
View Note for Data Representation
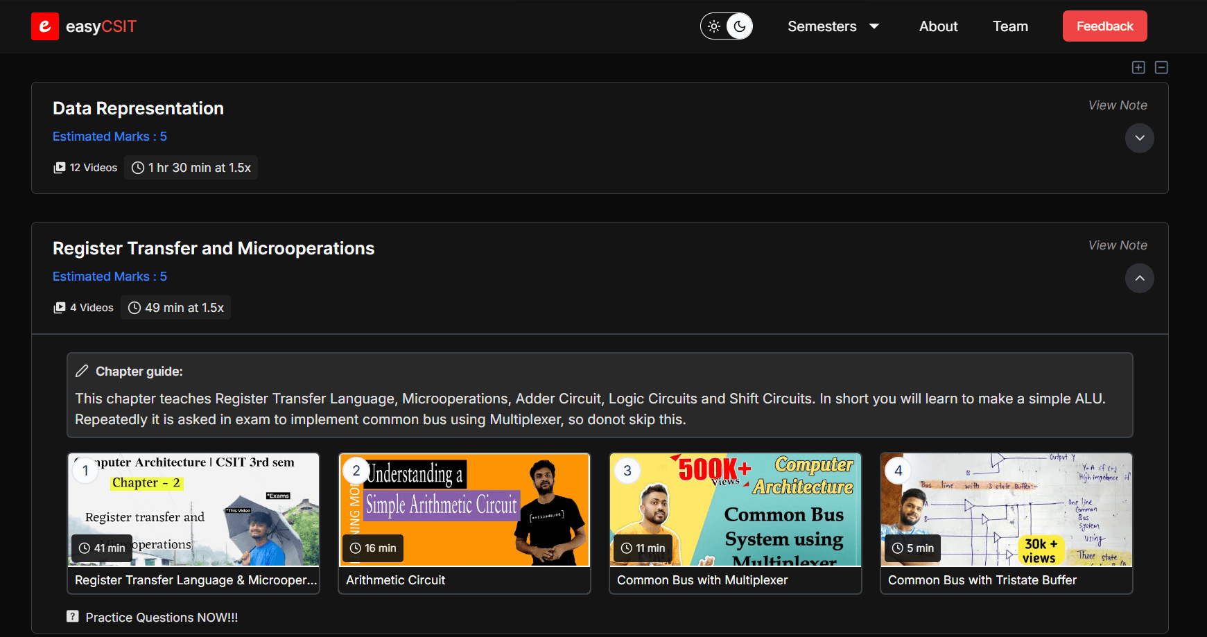pos(1117,105)
